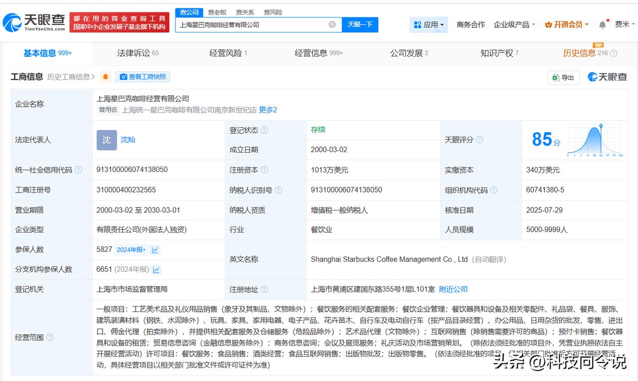638x381 pixels.
Task: Open the 企业级产品 dropdown
Action: pyautogui.click(x=514, y=24)
